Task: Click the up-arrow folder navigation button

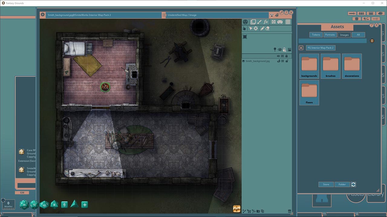Action: 301,48
